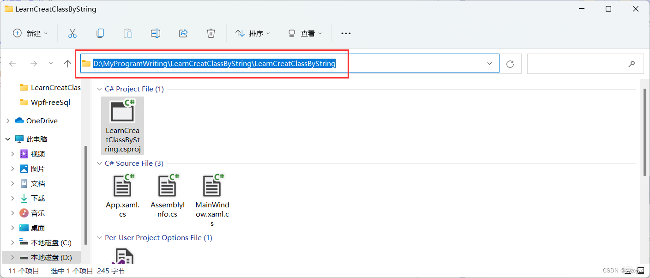Collapse the C# Source File group
Image resolution: width=650 pixels, height=278 pixels.
(99, 163)
